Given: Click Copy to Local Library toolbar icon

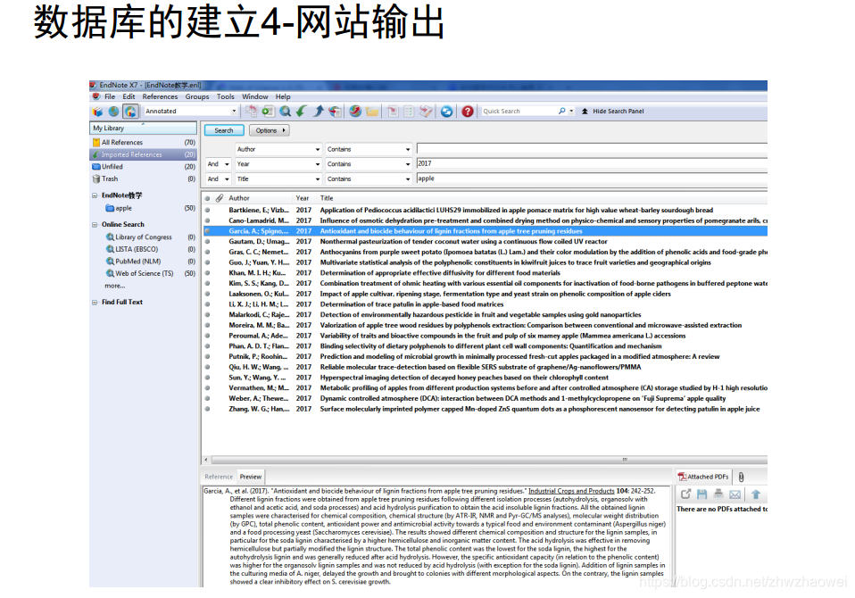Looking at the screenshot, I should point(252,112).
